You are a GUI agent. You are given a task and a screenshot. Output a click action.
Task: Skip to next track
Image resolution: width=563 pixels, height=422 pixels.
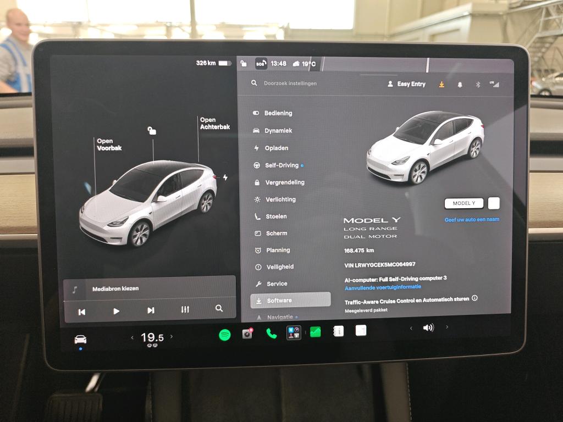[151, 310]
